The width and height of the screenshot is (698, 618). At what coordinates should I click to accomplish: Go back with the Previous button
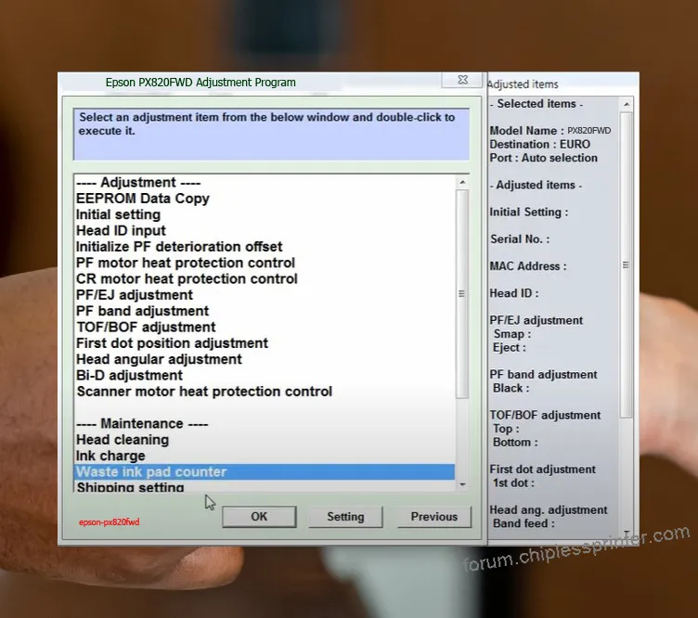434,517
